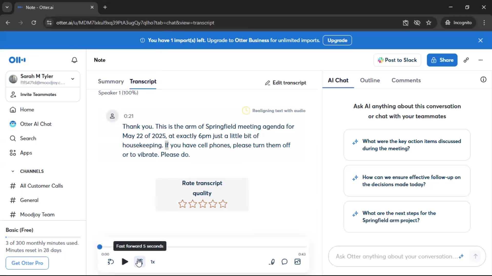Viewport: 492px width, 276px height.
Task: Insert an image with the photo icon
Action: pyautogui.click(x=298, y=262)
